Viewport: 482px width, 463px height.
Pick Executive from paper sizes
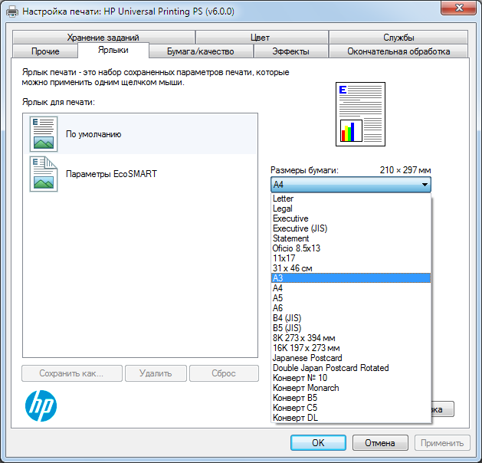click(351, 218)
